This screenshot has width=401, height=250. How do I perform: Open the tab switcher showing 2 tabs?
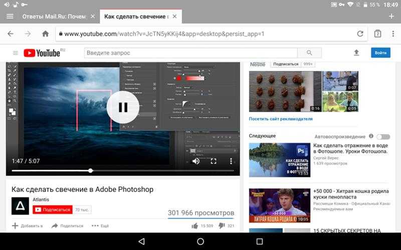coord(377,33)
